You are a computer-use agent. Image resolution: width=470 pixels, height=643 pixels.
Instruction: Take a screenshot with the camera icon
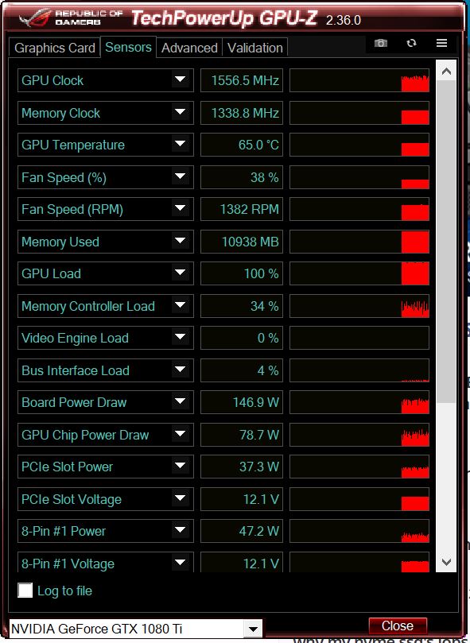coord(380,43)
